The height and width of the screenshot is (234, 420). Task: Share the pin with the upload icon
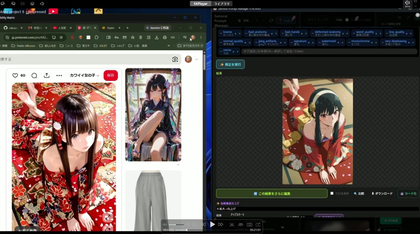47,75
